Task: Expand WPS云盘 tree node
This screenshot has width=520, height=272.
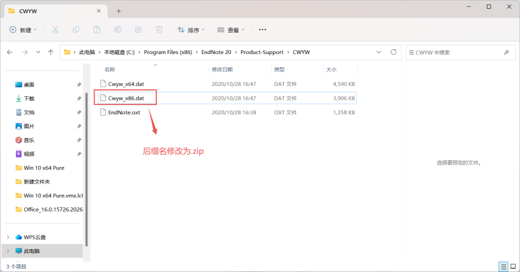Action: pos(8,237)
